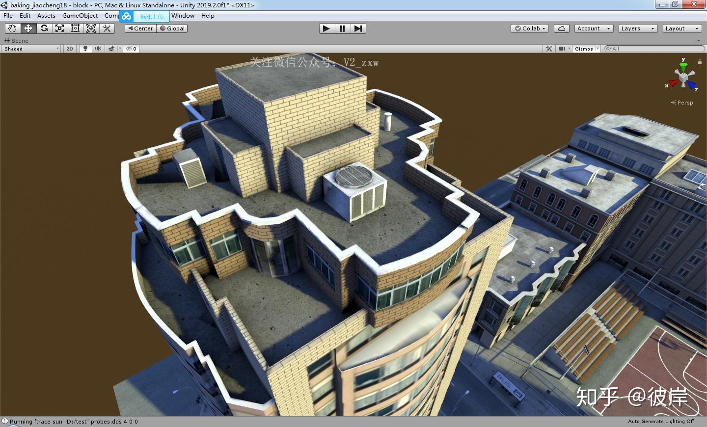Open the Layout dropdown
Screen dimensions: 707x427
682,28
